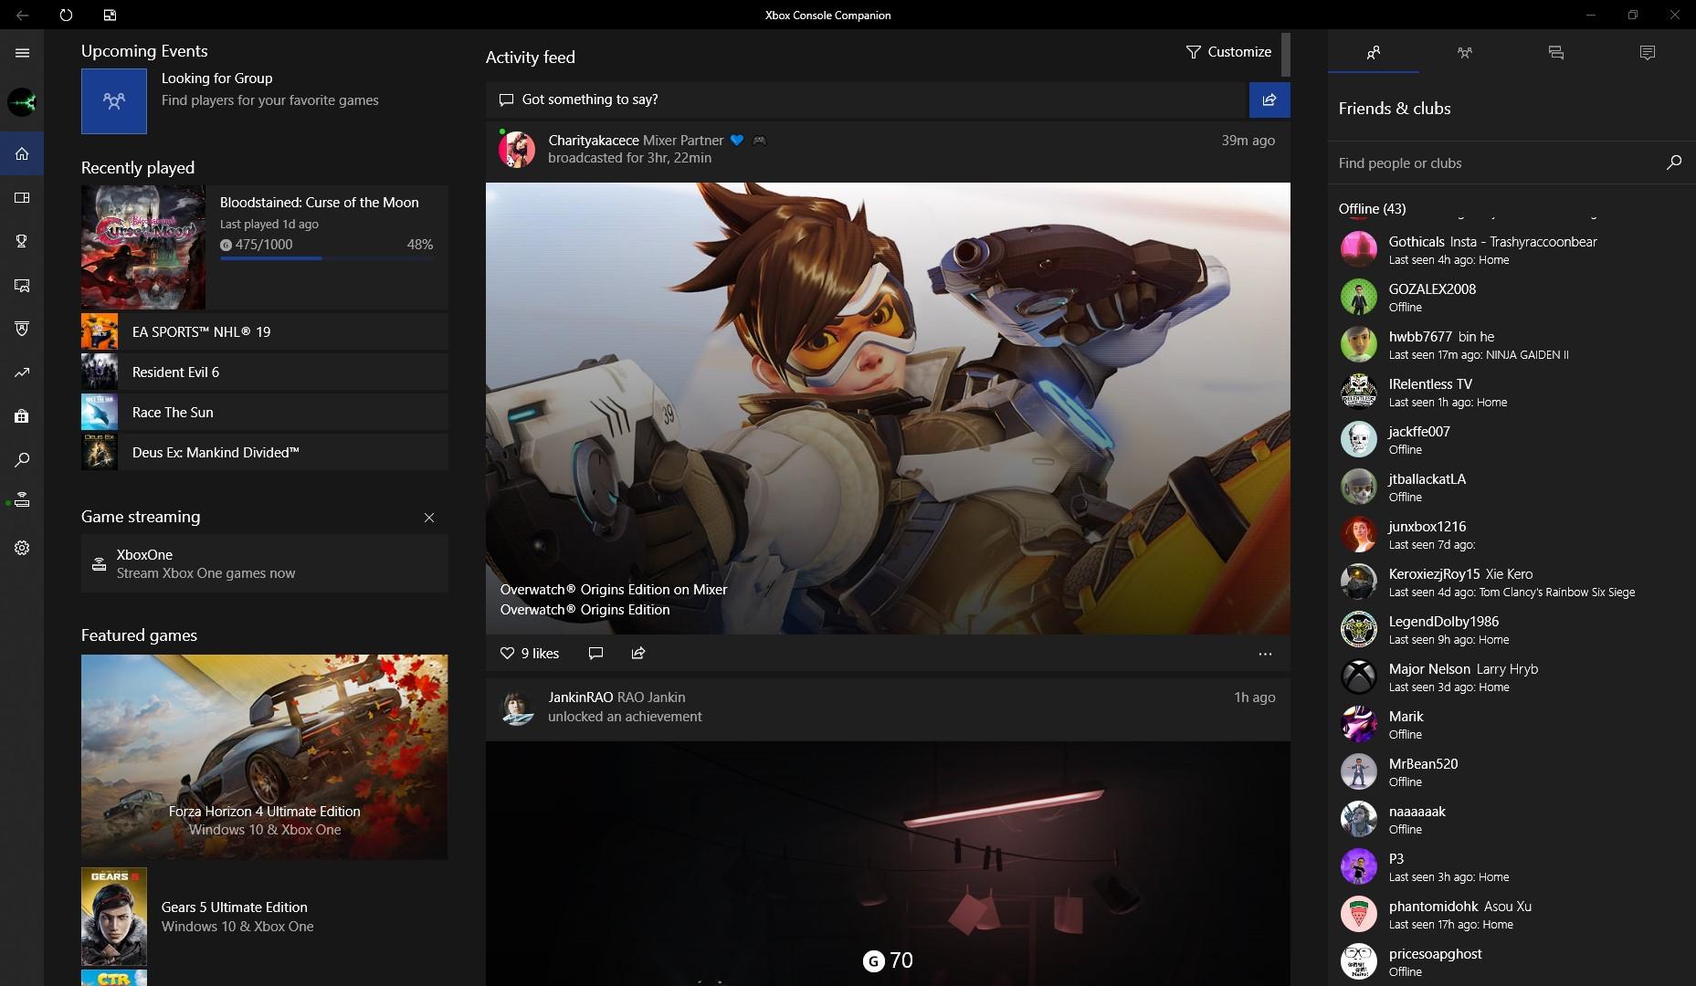Image resolution: width=1696 pixels, height=986 pixels.
Task: Select friend MrBean520
Action: coord(1512,771)
